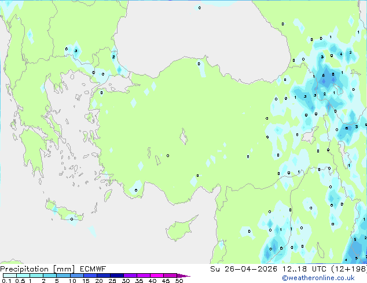Click the legend value '45'
Screen dimensions: 367x283
pos(166,281)
